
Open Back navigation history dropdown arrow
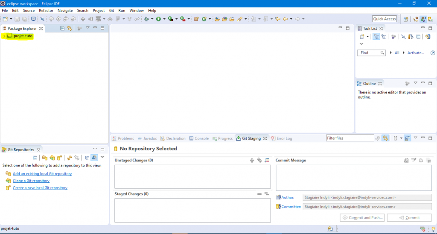click(291, 19)
